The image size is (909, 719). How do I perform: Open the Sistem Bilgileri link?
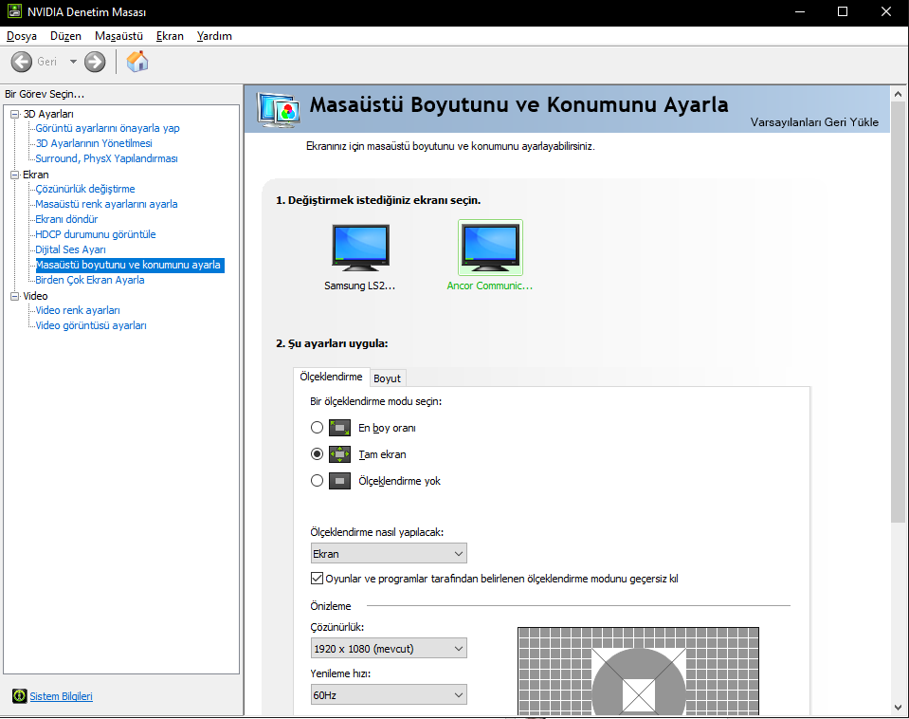[x=62, y=696]
